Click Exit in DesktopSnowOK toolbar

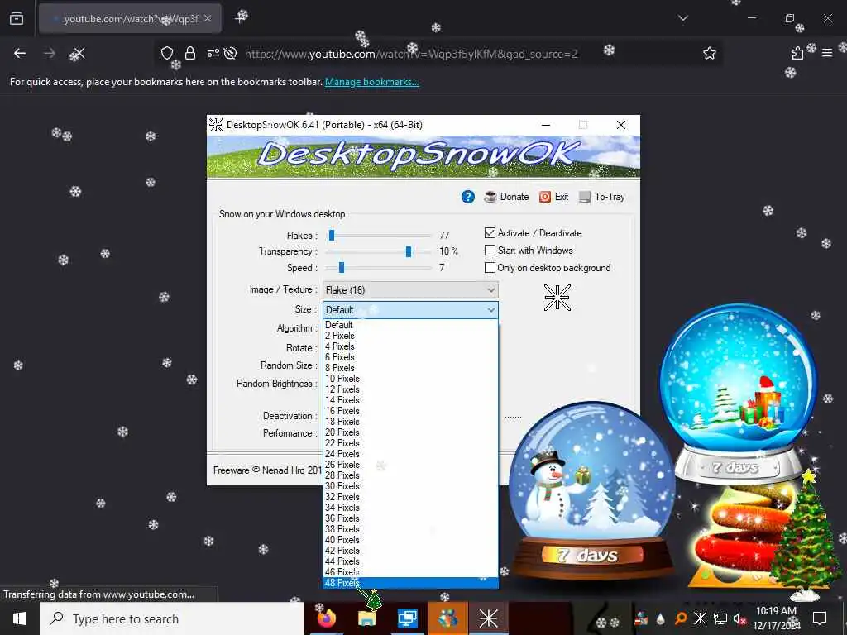pos(553,197)
